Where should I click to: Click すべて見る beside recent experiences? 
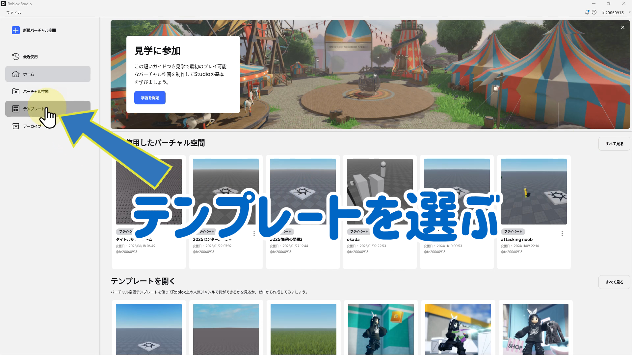tap(614, 144)
